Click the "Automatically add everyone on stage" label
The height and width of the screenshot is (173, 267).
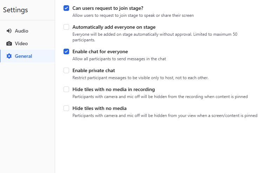(114, 27)
